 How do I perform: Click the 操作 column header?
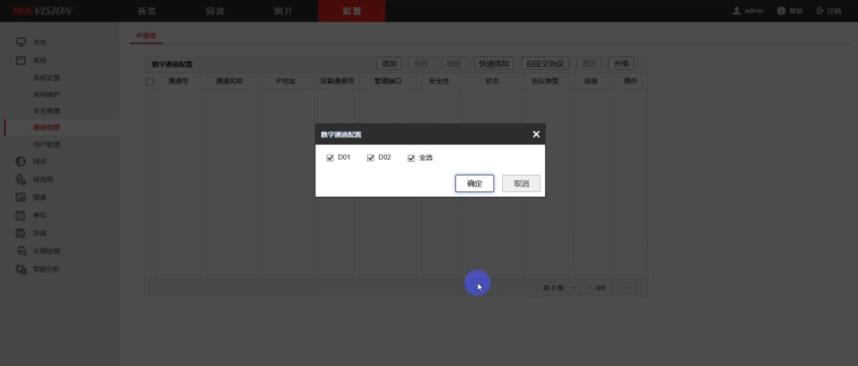coord(630,81)
